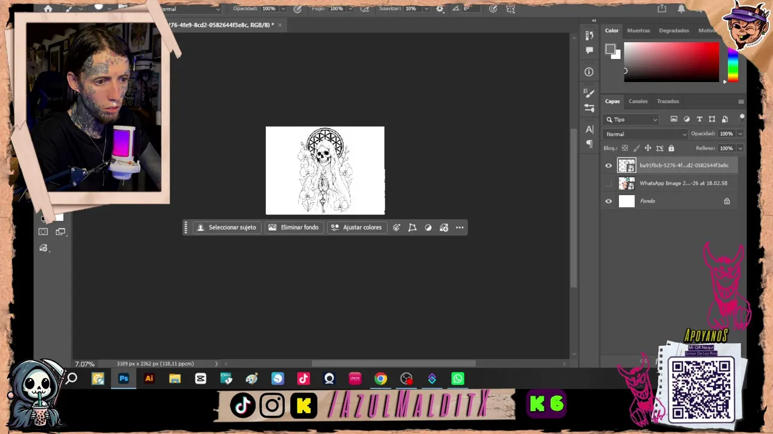The image size is (773, 434).
Task: Lock all layer attributes padlock icon
Action: 671,148
